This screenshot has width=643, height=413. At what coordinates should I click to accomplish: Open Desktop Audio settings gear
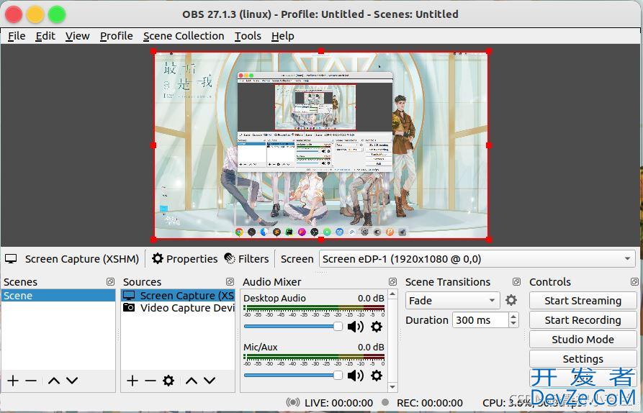click(x=377, y=327)
